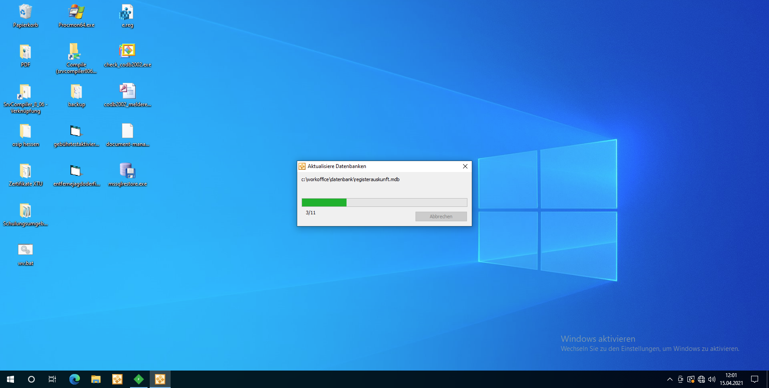This screenshot has height=388, width=769.
Task: Open File Explorer from the taskbar
Action: [x=96, y=379]
